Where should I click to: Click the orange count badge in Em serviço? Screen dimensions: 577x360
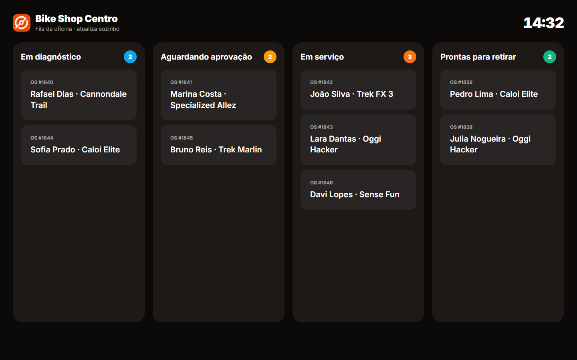pos(410,57)
